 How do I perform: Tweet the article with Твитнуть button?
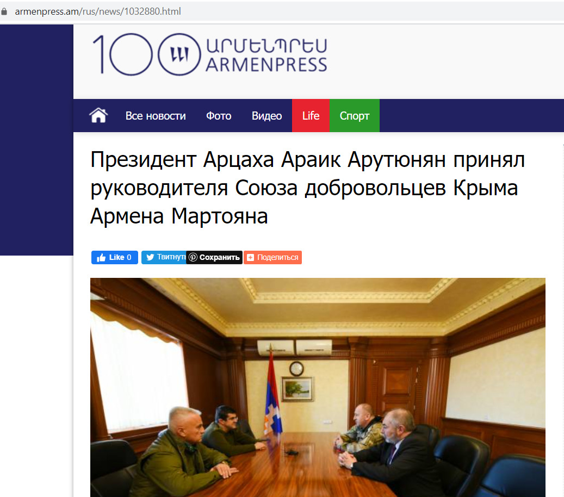(164, 258)
